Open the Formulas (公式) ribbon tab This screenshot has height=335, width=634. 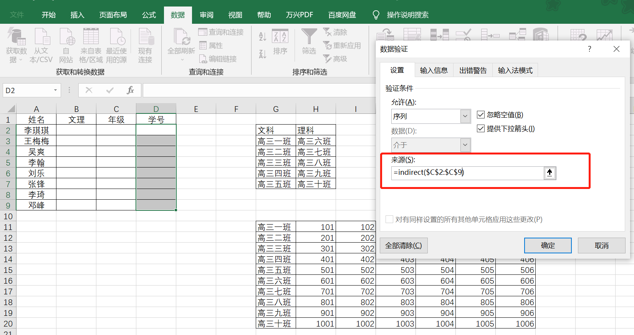click(x=149, y=15)
